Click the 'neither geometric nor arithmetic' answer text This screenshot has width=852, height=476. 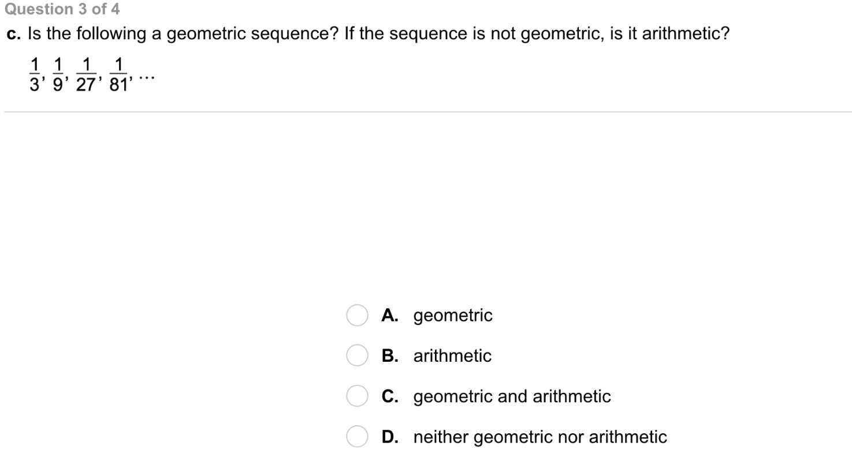click(x=540, y=437)
